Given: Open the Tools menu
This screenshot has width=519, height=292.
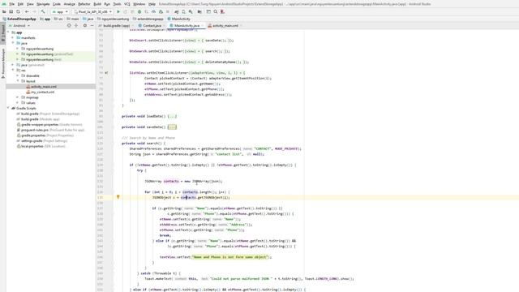Looking at the screenshot, I should [117, 4].
